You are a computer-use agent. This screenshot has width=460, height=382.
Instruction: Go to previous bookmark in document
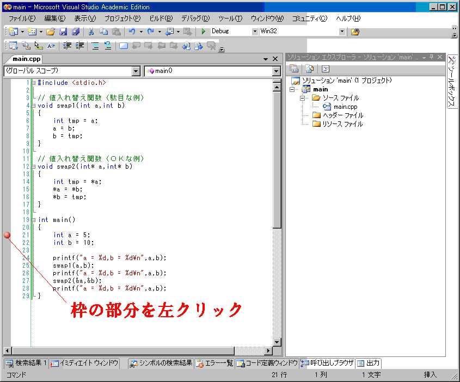tap(186, 46)
